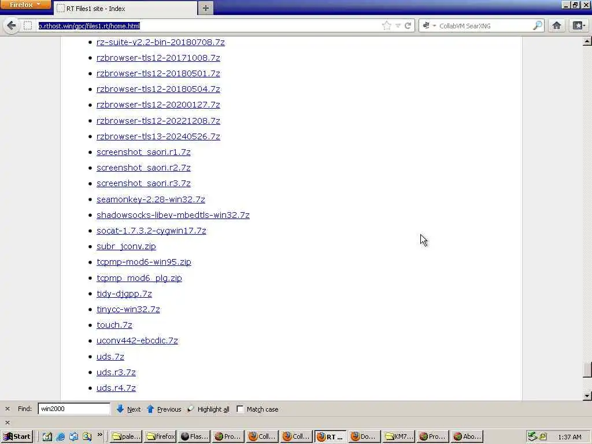Switch to the second Pro... taskbar button

(x=433, y=436)
